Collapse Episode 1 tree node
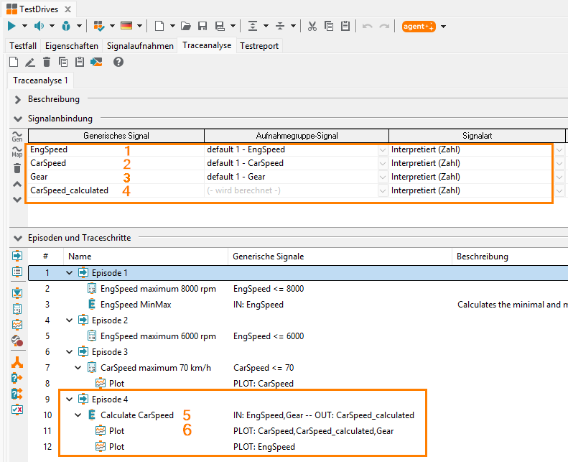This screenshot has width=568, height=462. pos(69,273)
